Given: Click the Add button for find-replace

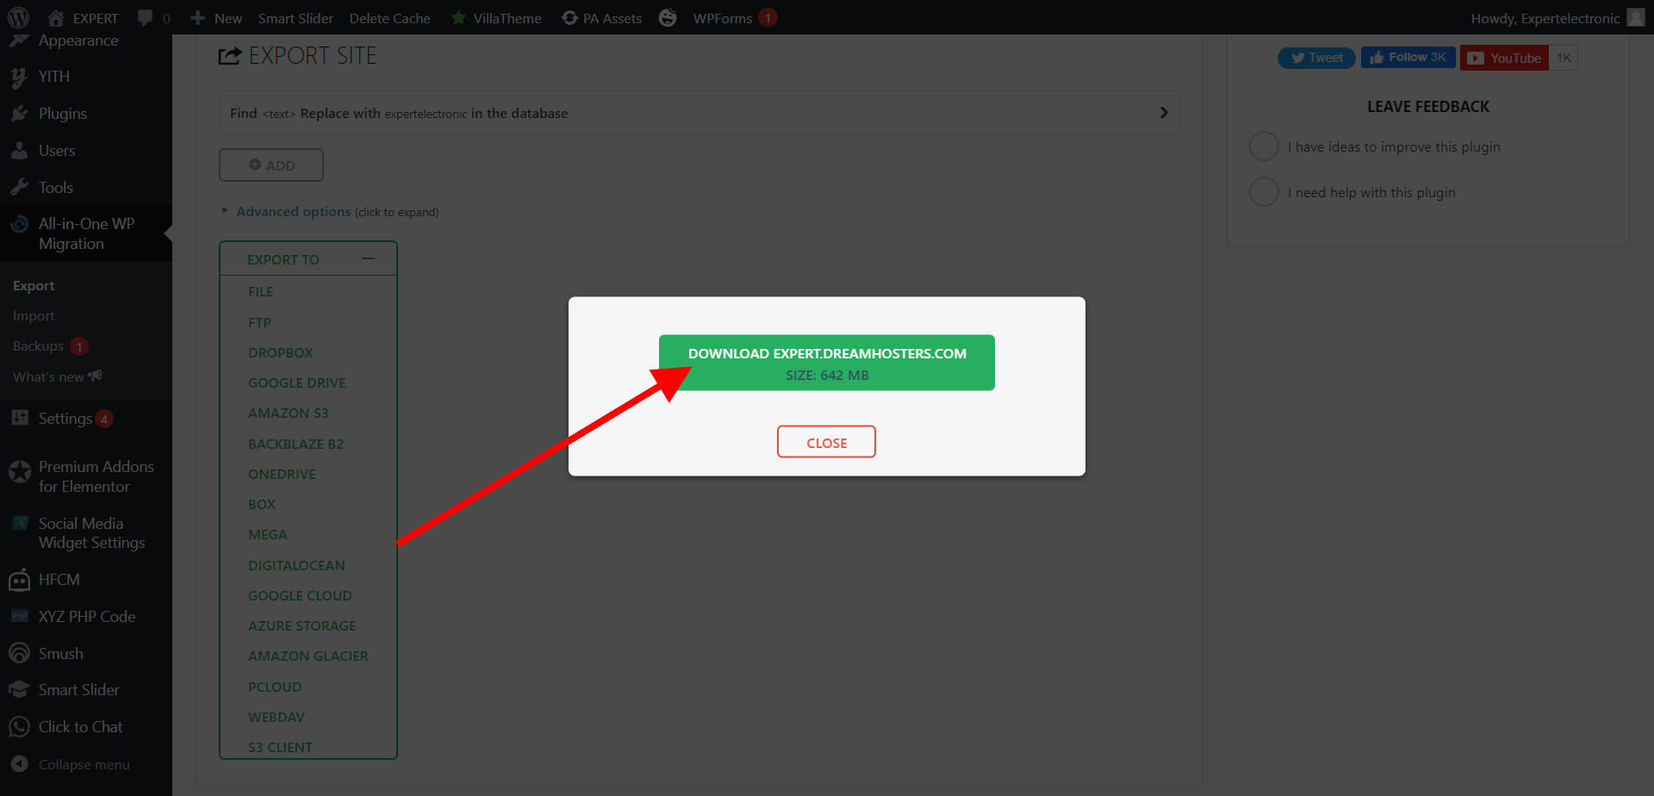Looking at the screenshot, I should (271, 165).
